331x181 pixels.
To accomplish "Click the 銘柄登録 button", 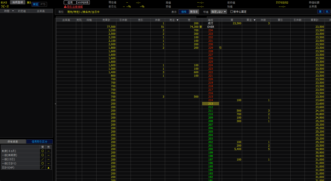I will click(18, 2).
